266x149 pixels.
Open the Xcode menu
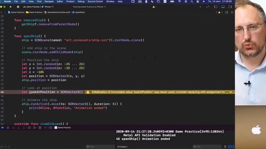7,2
